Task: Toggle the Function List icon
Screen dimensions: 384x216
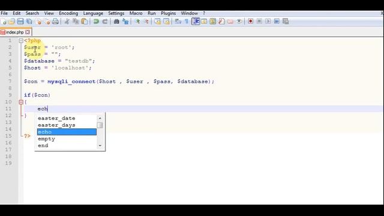Action: [x=221, y=22]
